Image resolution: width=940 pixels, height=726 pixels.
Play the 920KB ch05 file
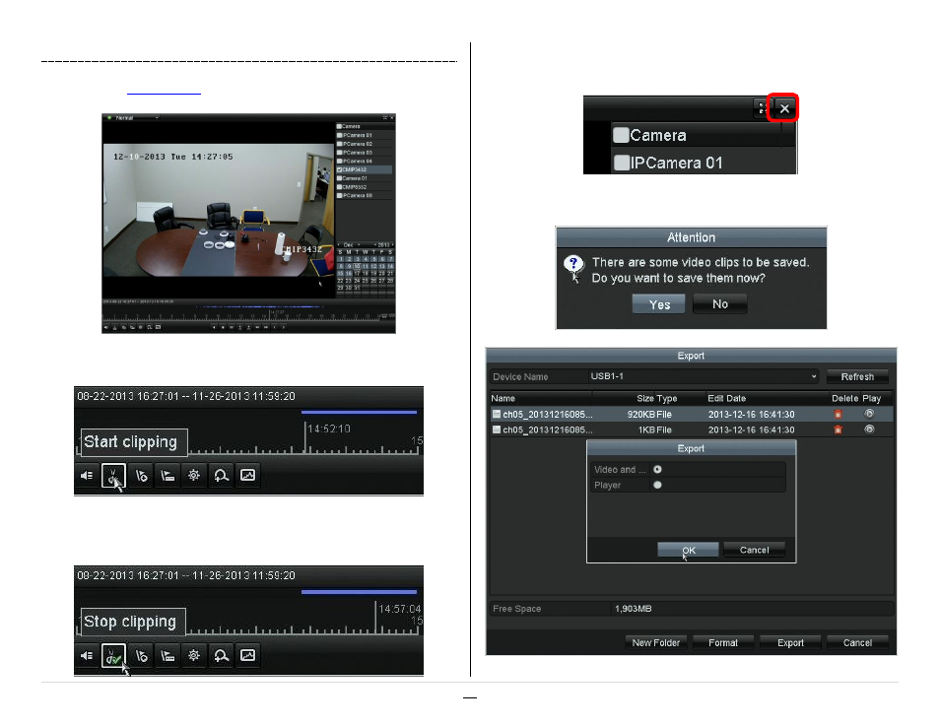click(x=869, y=414)
